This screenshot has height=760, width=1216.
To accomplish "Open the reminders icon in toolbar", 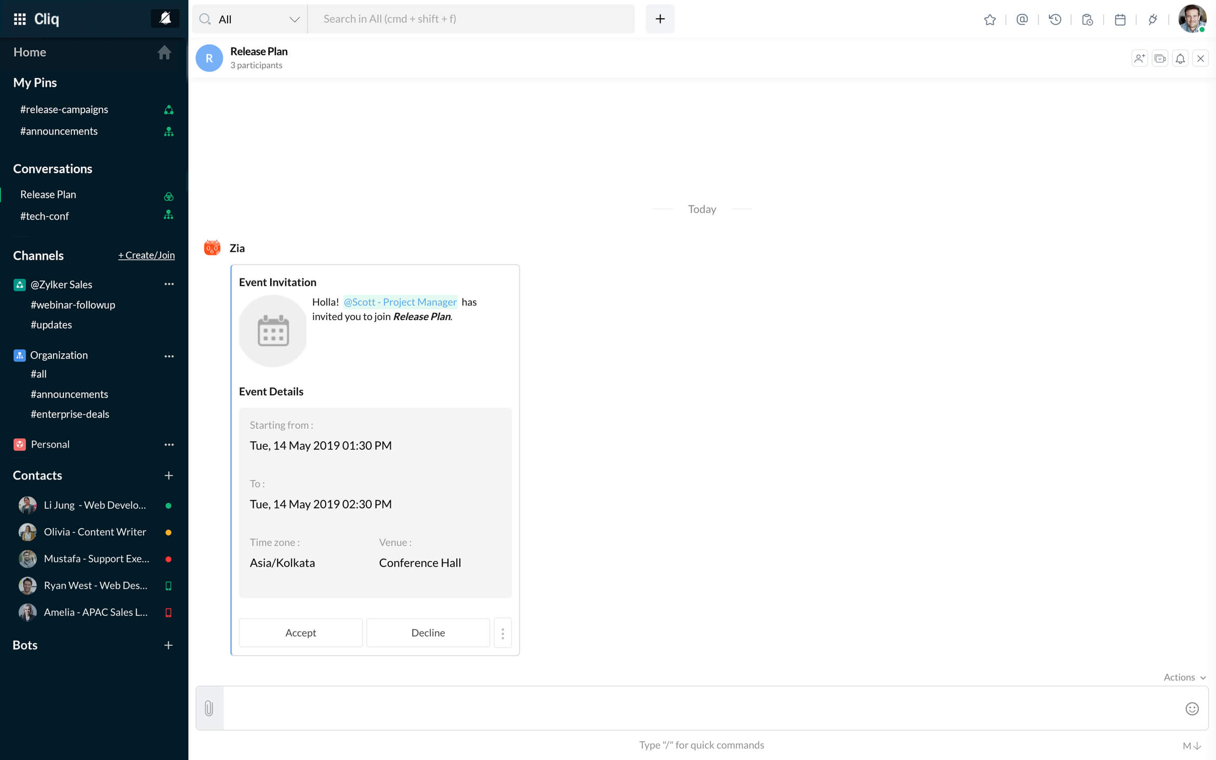I will tap(1087, 18).
